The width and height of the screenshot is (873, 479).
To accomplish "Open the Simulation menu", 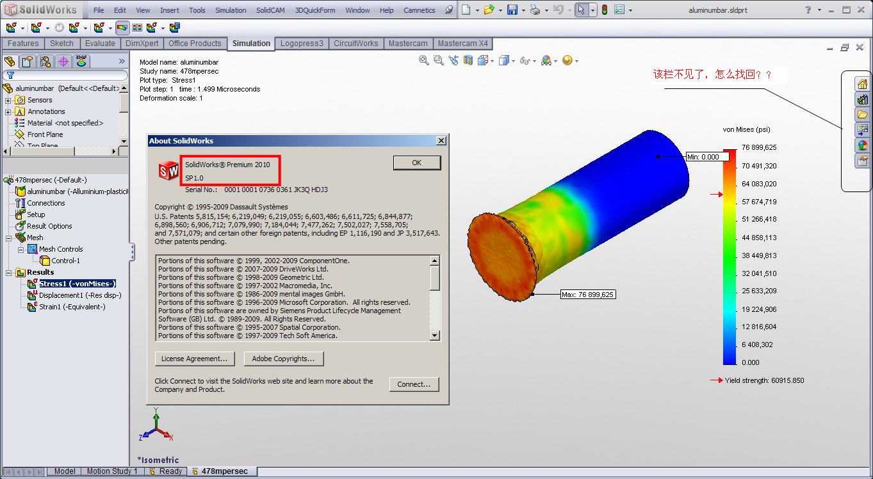I will pos(231,10).
